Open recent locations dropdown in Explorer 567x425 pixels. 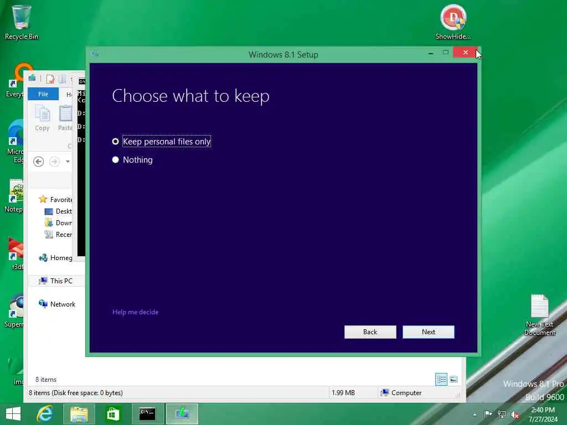pos(68,162)
